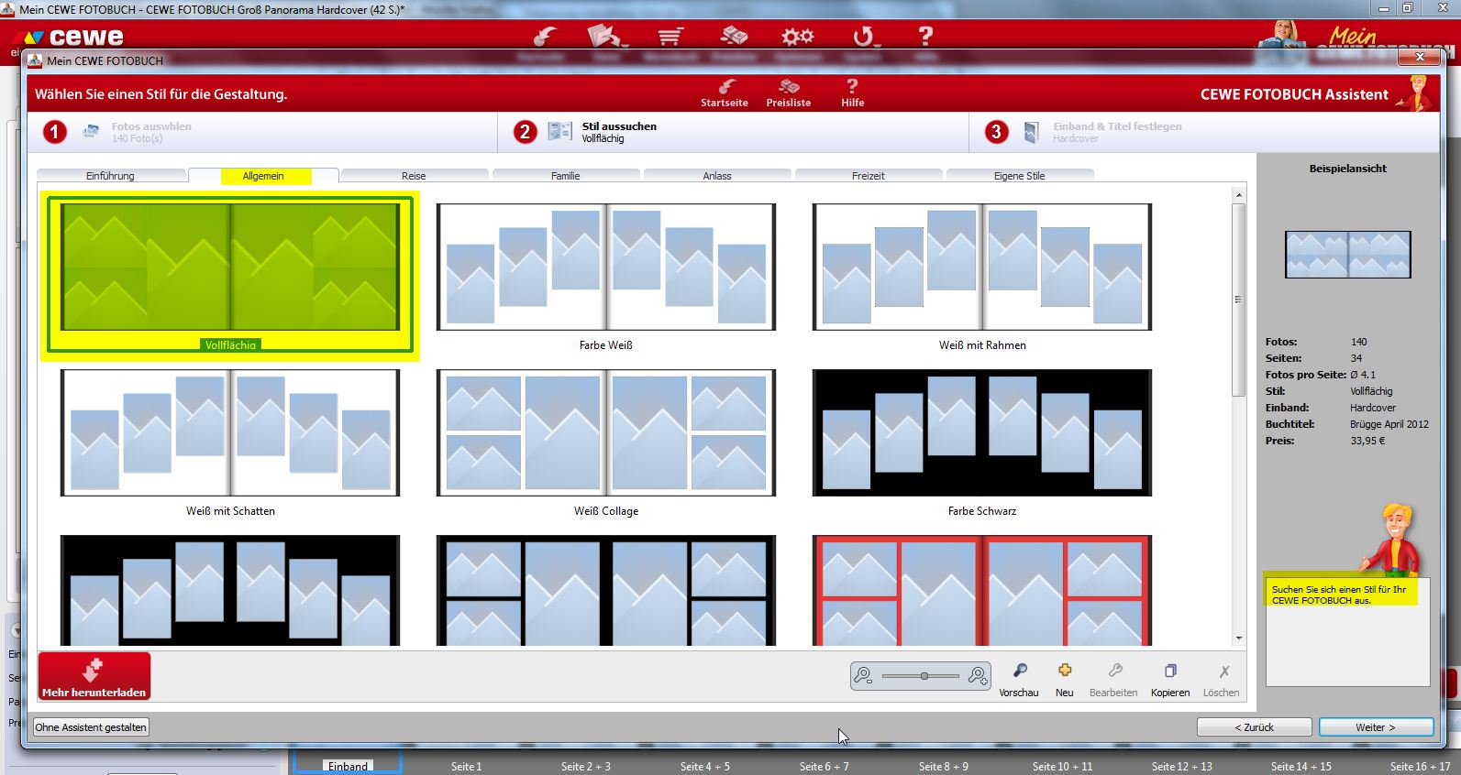Open the Freizeit tab

coord(868,175)
